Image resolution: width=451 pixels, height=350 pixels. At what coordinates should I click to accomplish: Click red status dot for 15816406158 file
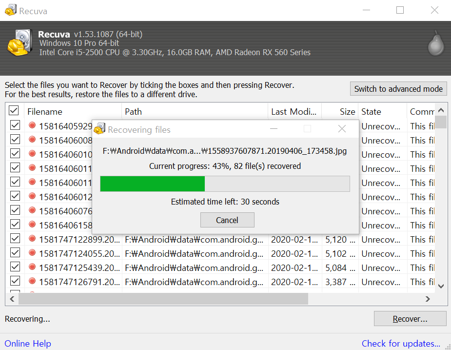[x=32, y=225]
